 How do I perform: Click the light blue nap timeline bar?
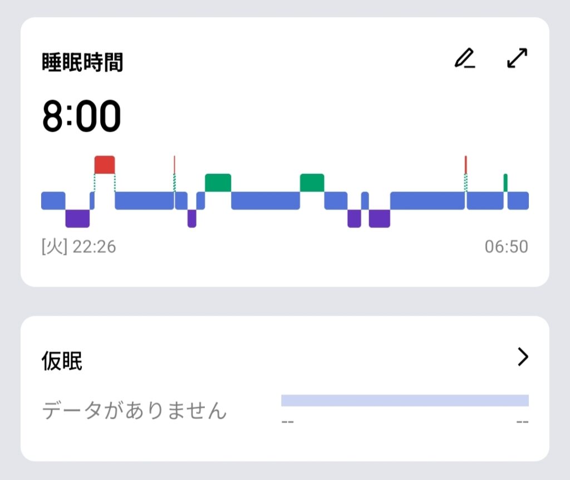(x=405, y=400)
